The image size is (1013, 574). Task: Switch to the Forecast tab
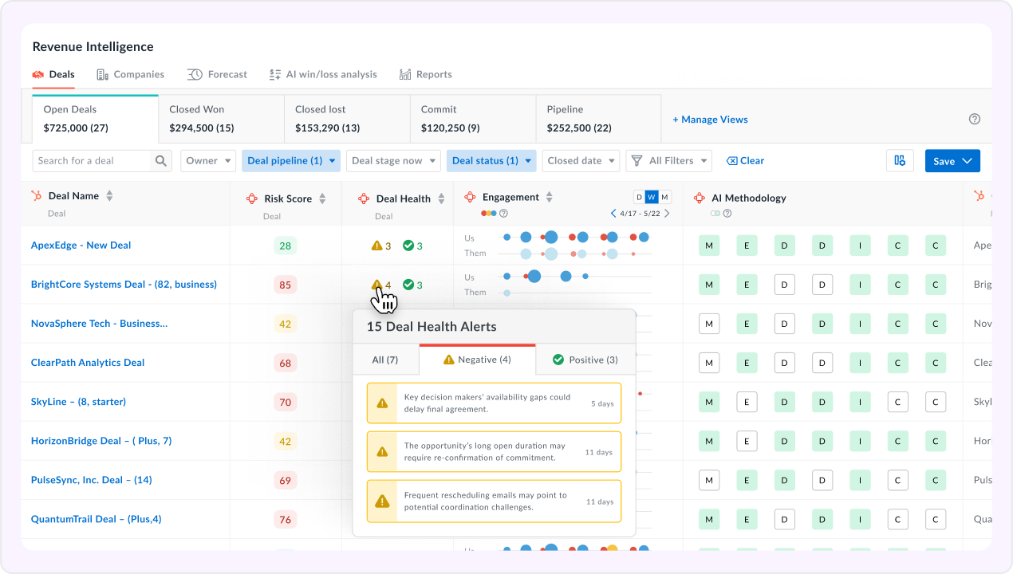(x=217, y=74)
